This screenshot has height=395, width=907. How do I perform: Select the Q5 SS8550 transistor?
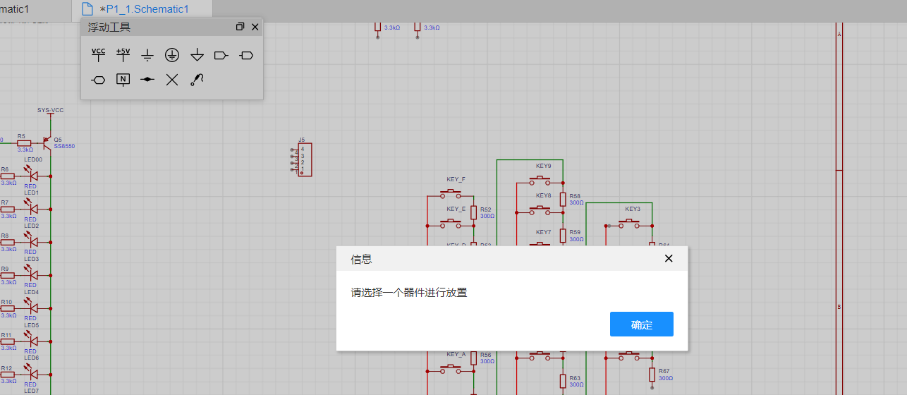click(47, 142)
